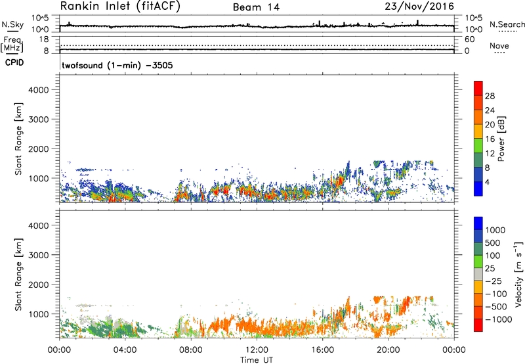Click the 'Nave' legend label

coord(499,45)
